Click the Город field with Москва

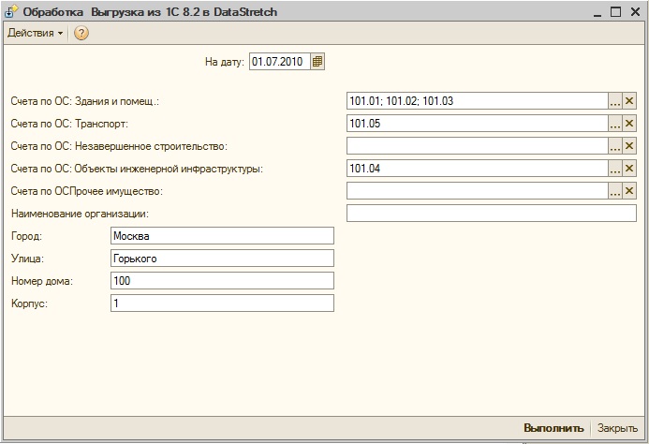pos(222,236)
